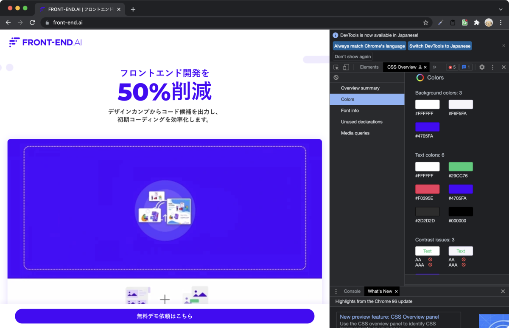Click Switch DevTools to Japanese

[x=440, y=46]
